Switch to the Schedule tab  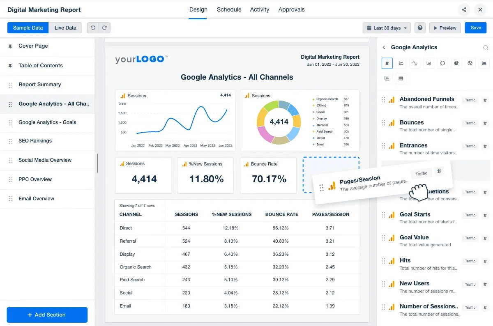point(229,9)
